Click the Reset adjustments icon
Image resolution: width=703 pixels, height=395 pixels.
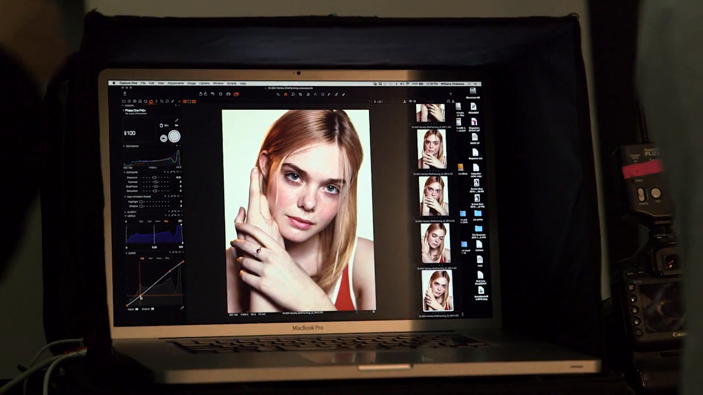[x=213, y=94]
